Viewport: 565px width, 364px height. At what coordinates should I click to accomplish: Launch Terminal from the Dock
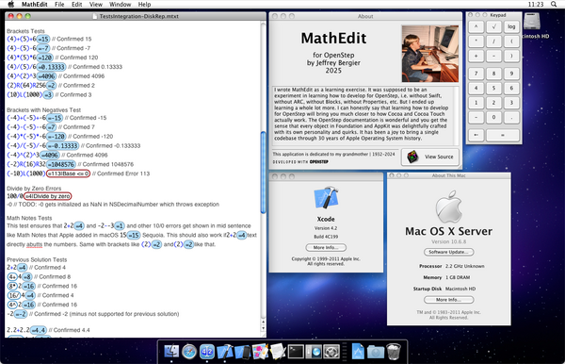tap(296, 352)
